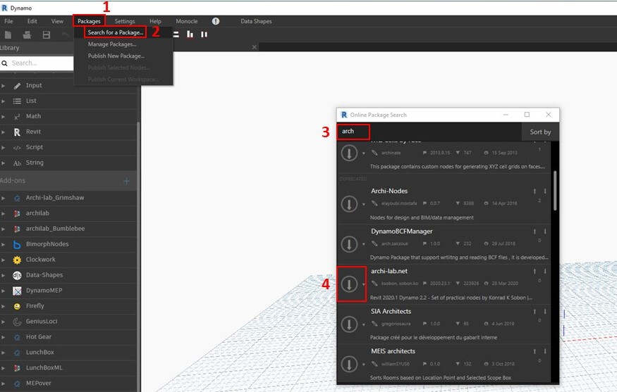
Task: Open version dropdown for archi-lab.net install
Action: click(x=364, y=284)
